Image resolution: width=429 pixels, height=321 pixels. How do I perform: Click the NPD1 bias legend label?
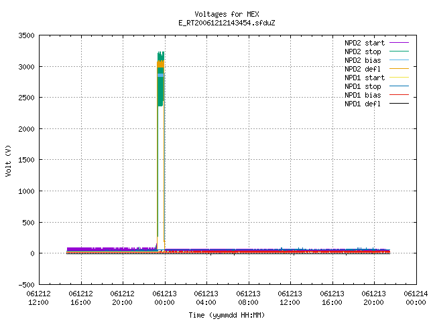[x=363, y=95]
